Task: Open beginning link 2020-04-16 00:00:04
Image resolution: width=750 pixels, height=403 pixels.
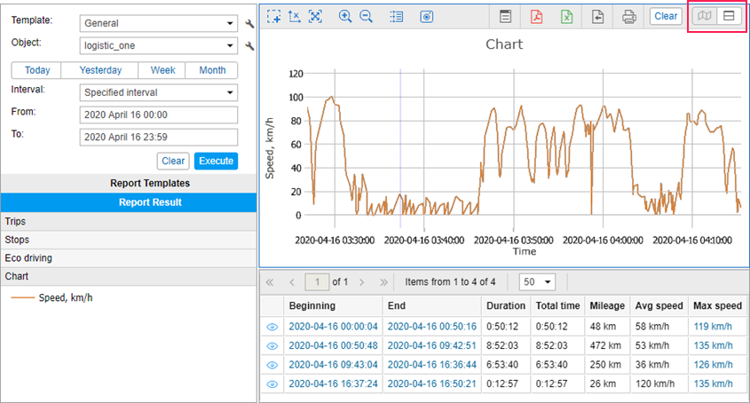Action: coord(334,327)
